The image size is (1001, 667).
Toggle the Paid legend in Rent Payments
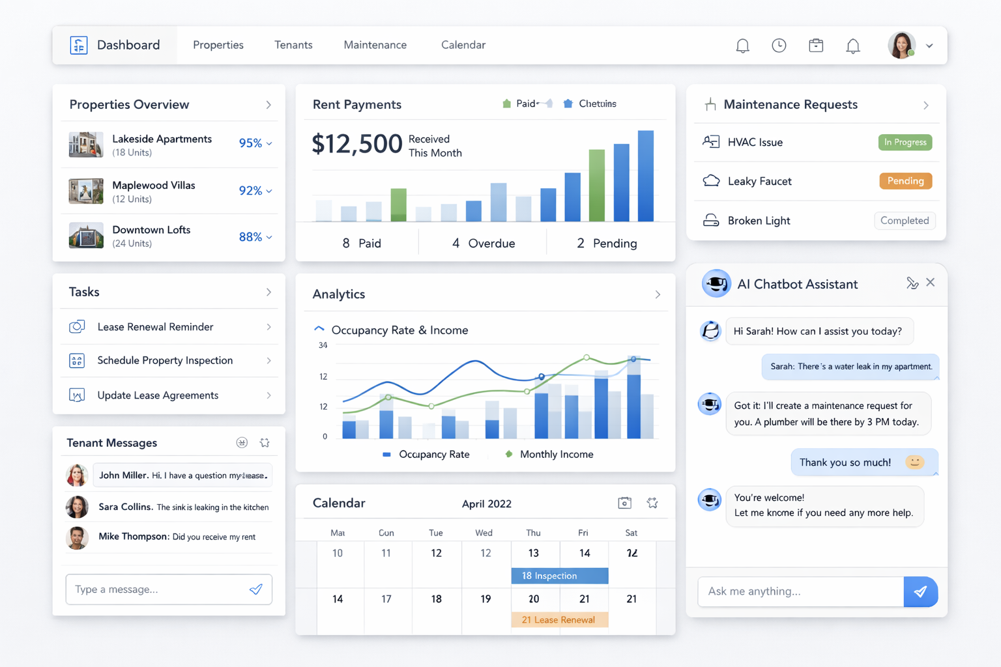(519, 104)
